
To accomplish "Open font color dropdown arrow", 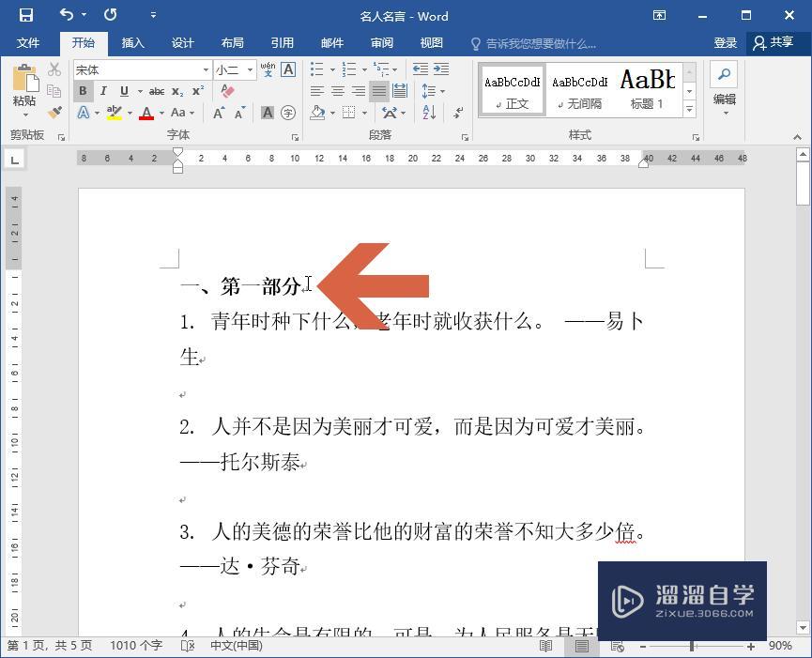I will tap(161, 113).
